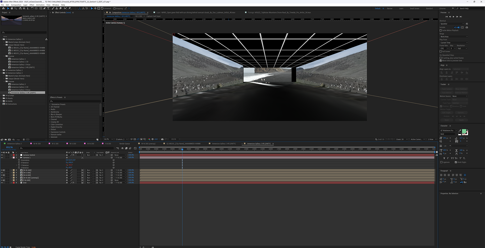Image resolution: width=485 pixels, height=248 pixels.
Task: Open the Animation menu
Action: (40, 5)
